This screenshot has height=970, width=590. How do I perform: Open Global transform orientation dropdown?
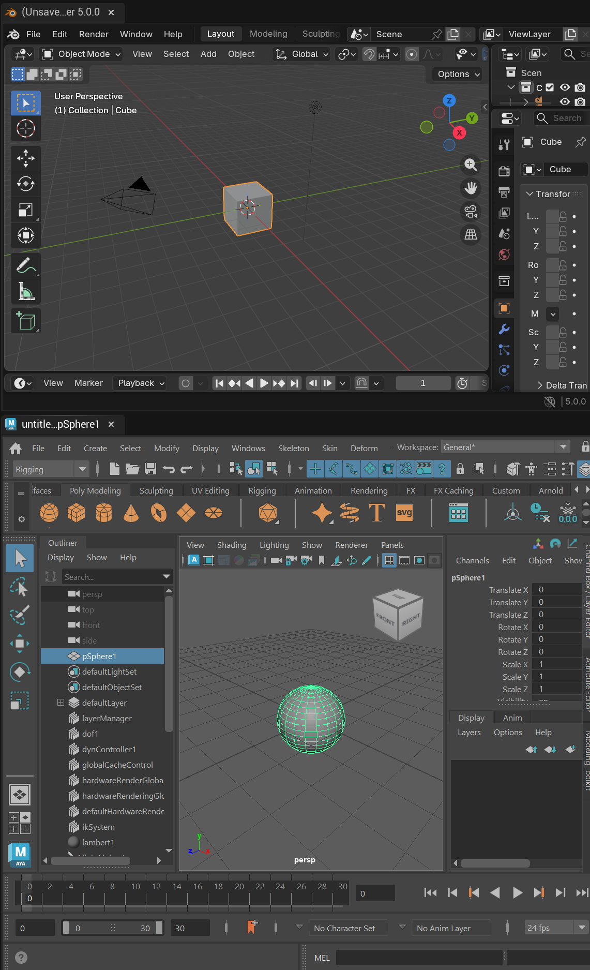point(302,54)
